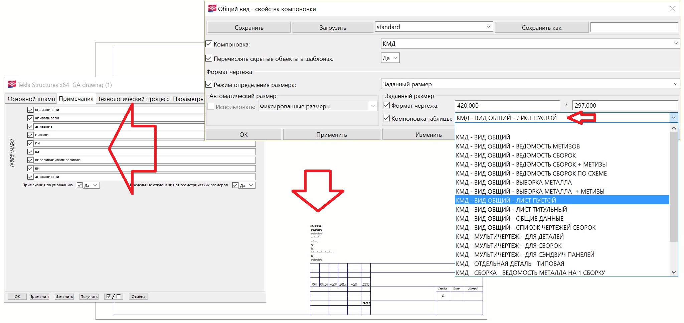Click the 420.000 drawing width field

click(507, 105)
